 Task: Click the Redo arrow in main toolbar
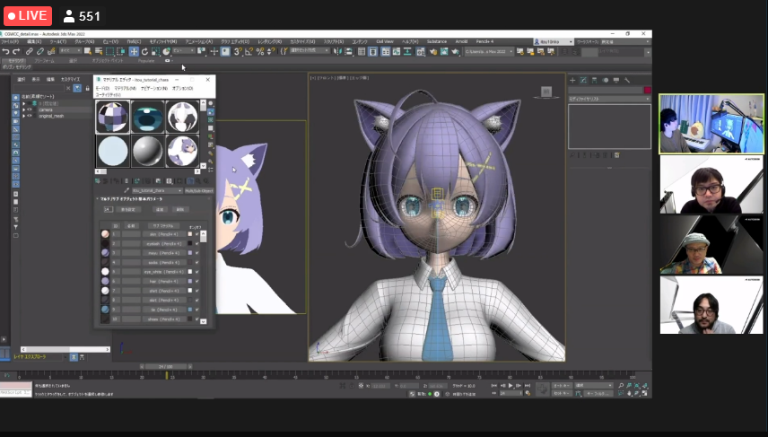coord(16,51)
